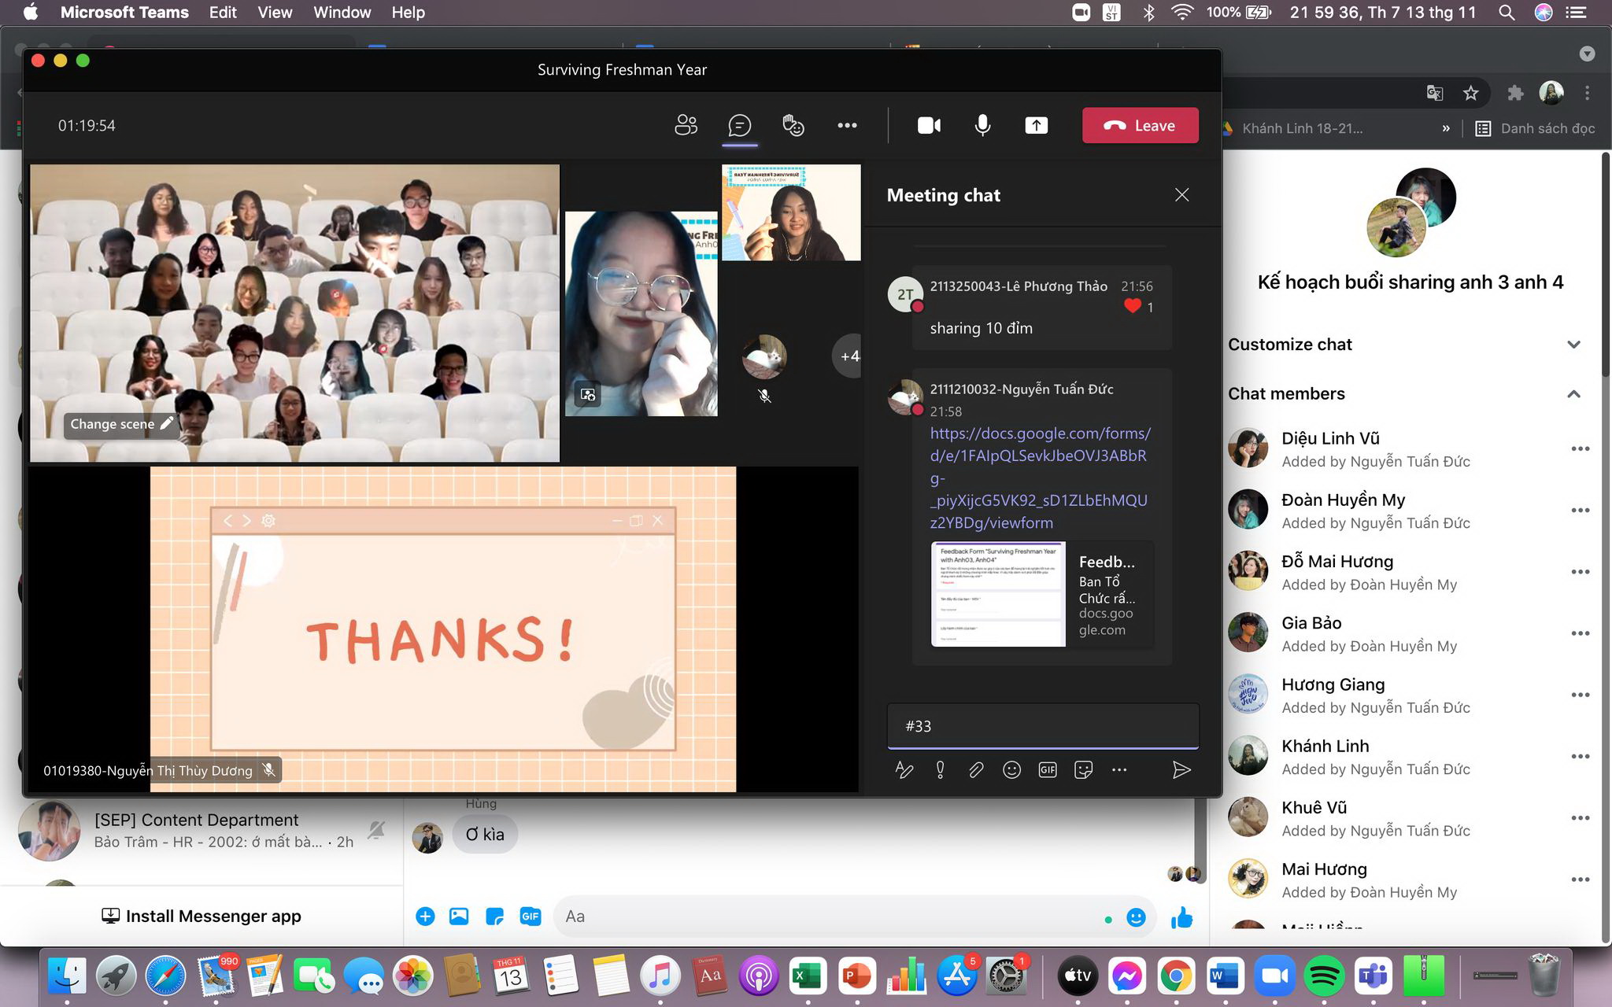This screenshot has height=1007, width=1612.
Task: Open the Help menu in menu bar
Action: [408, 13]
